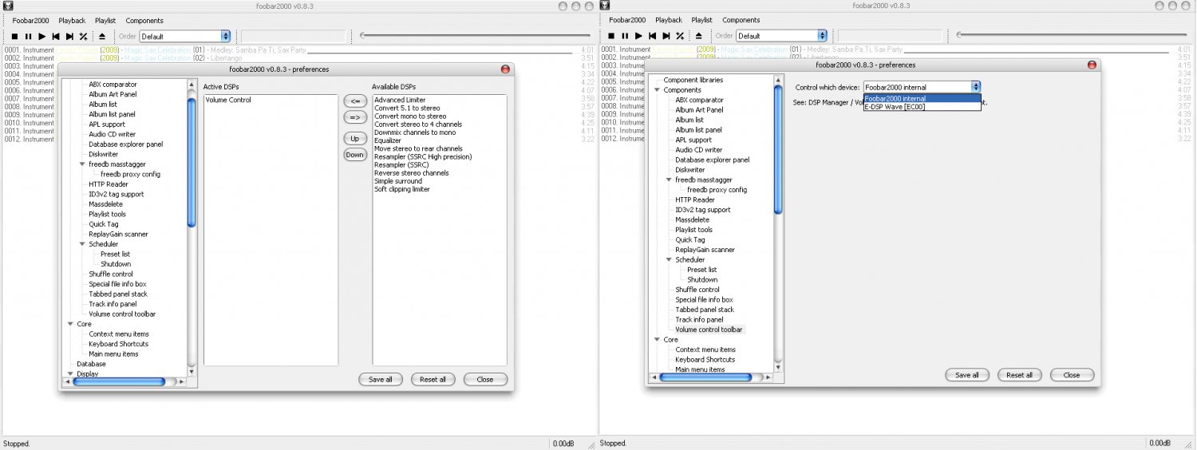Click Stop in the window showing Control which device
This screenshot has width=1197, height=450.
coord(611,36)
